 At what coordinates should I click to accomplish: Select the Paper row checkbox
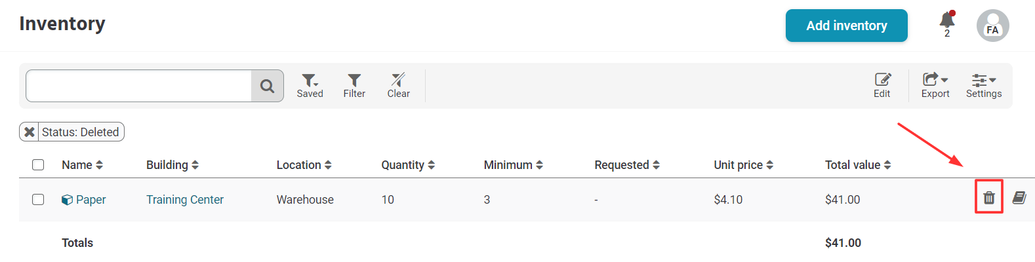38,199
